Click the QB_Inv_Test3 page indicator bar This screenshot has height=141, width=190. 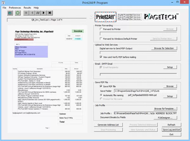click(x=47, y=20)
